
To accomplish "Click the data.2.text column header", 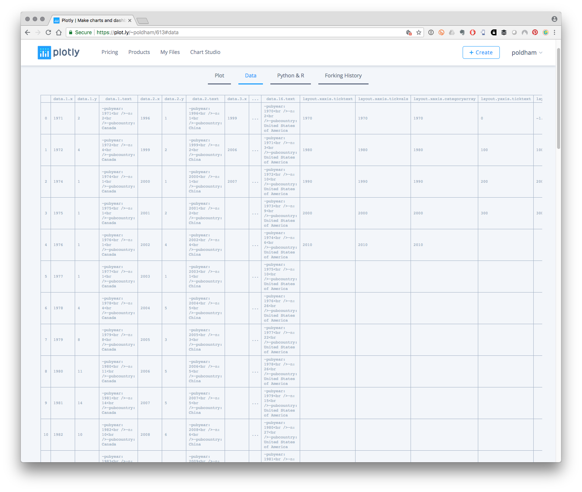I will pyautogui.click(x=205, y=99).
